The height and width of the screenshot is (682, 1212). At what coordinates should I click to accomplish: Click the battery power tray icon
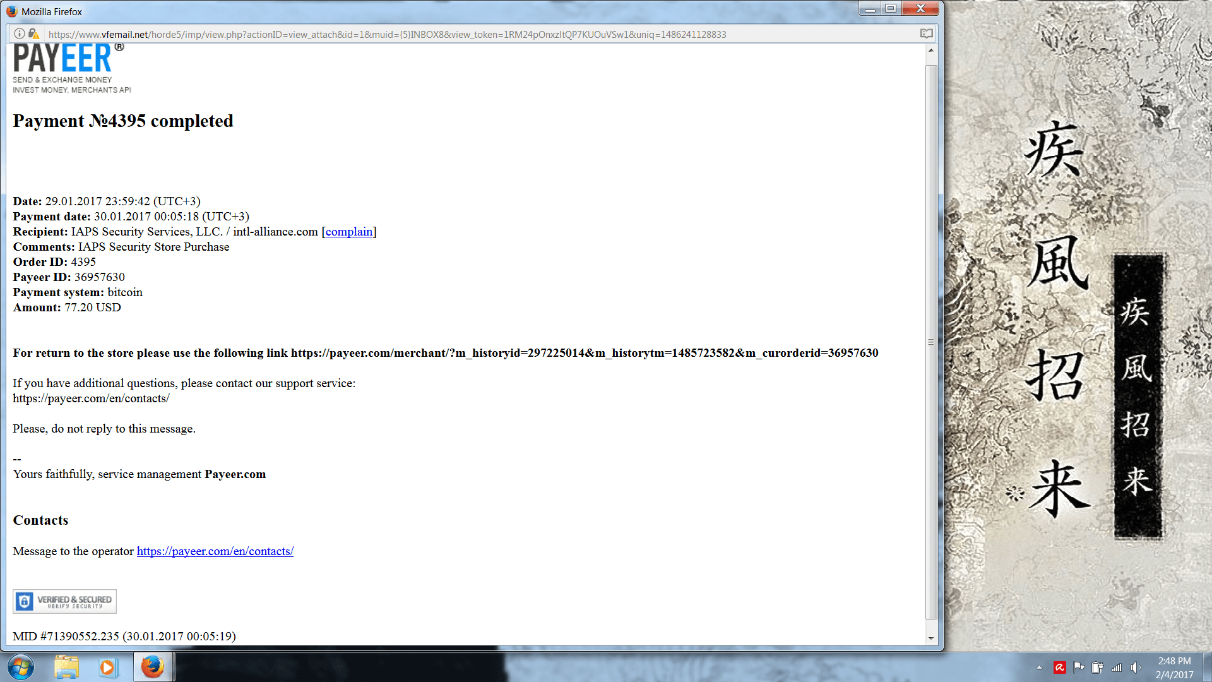1098,667
